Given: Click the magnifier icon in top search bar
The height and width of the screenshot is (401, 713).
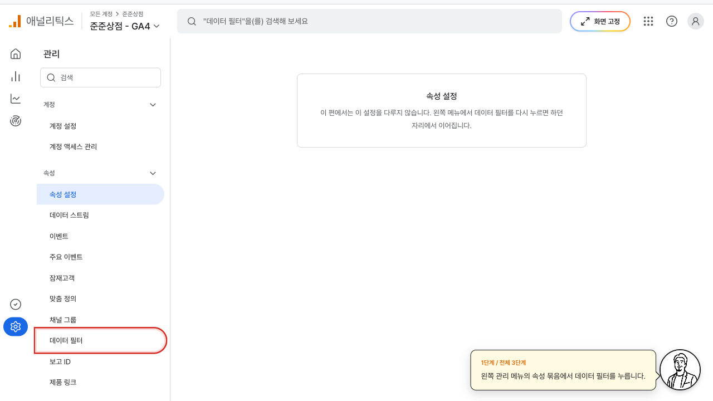Looking at the screenshot, I should [x=192, y=21].
